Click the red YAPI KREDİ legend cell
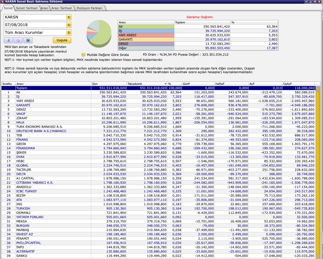Image resolution: width=323 pixels, height=259 pixels. 146,35
